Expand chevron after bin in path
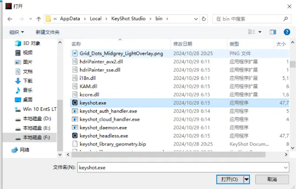The width and height of the screenshot is (296, 189). point(167,19)
